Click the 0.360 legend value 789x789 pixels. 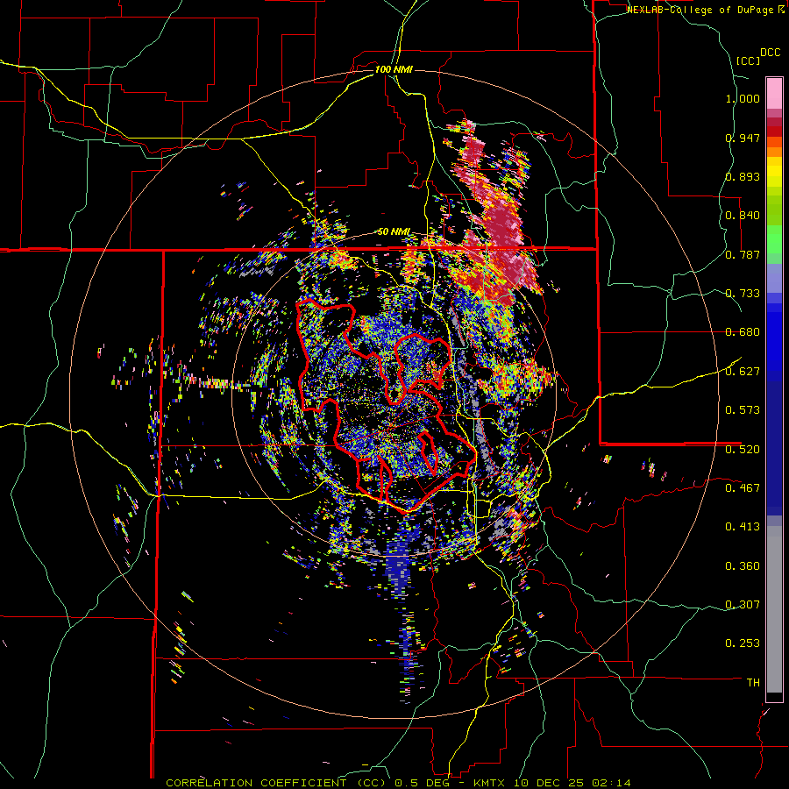[743, 566]
